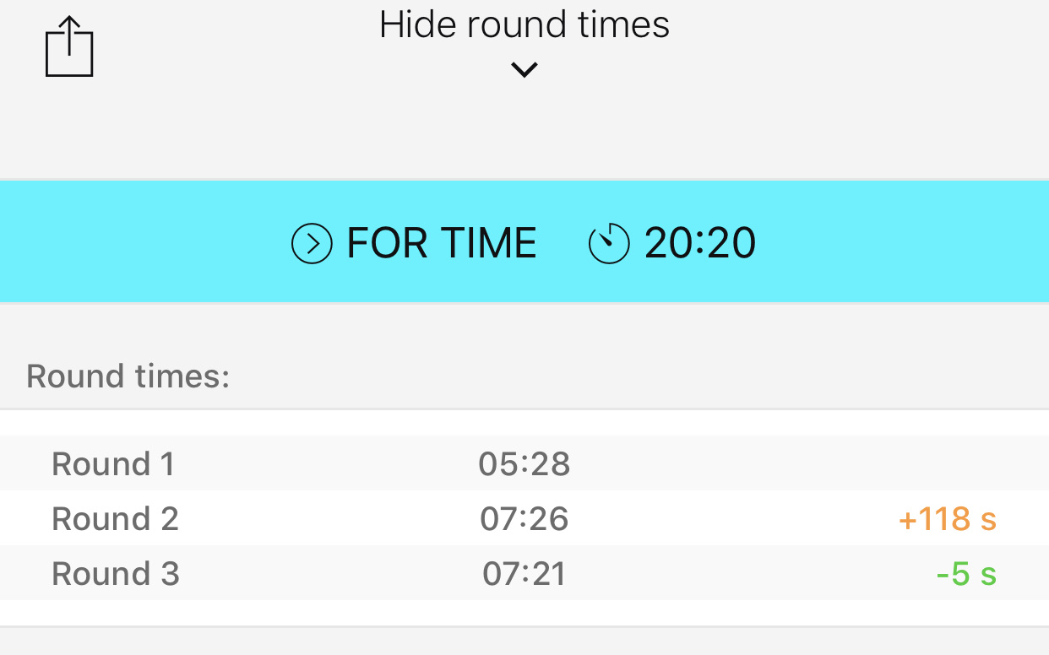The height and width of the screenshot is (655, 1049).
Task: Select the Round 3 label
Action: pos(115,574)
